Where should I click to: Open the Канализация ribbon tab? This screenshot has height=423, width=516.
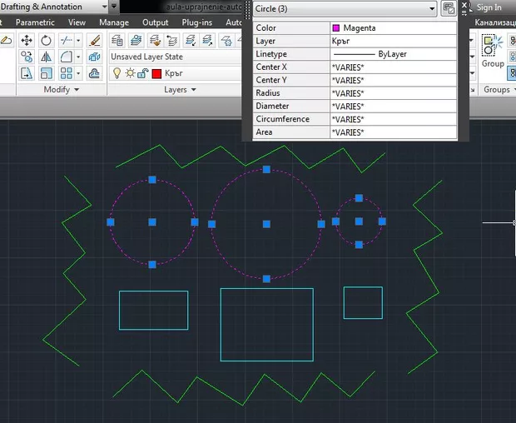tap(494, 22)
